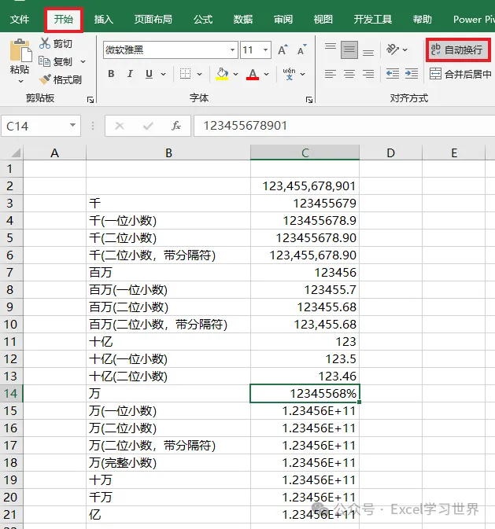Image resolution: width=495 pixels, height=529 pixels.
Task: Select cell labeled 百万(一位小数)
Action: pyautogui.click(x=168, y=290)
